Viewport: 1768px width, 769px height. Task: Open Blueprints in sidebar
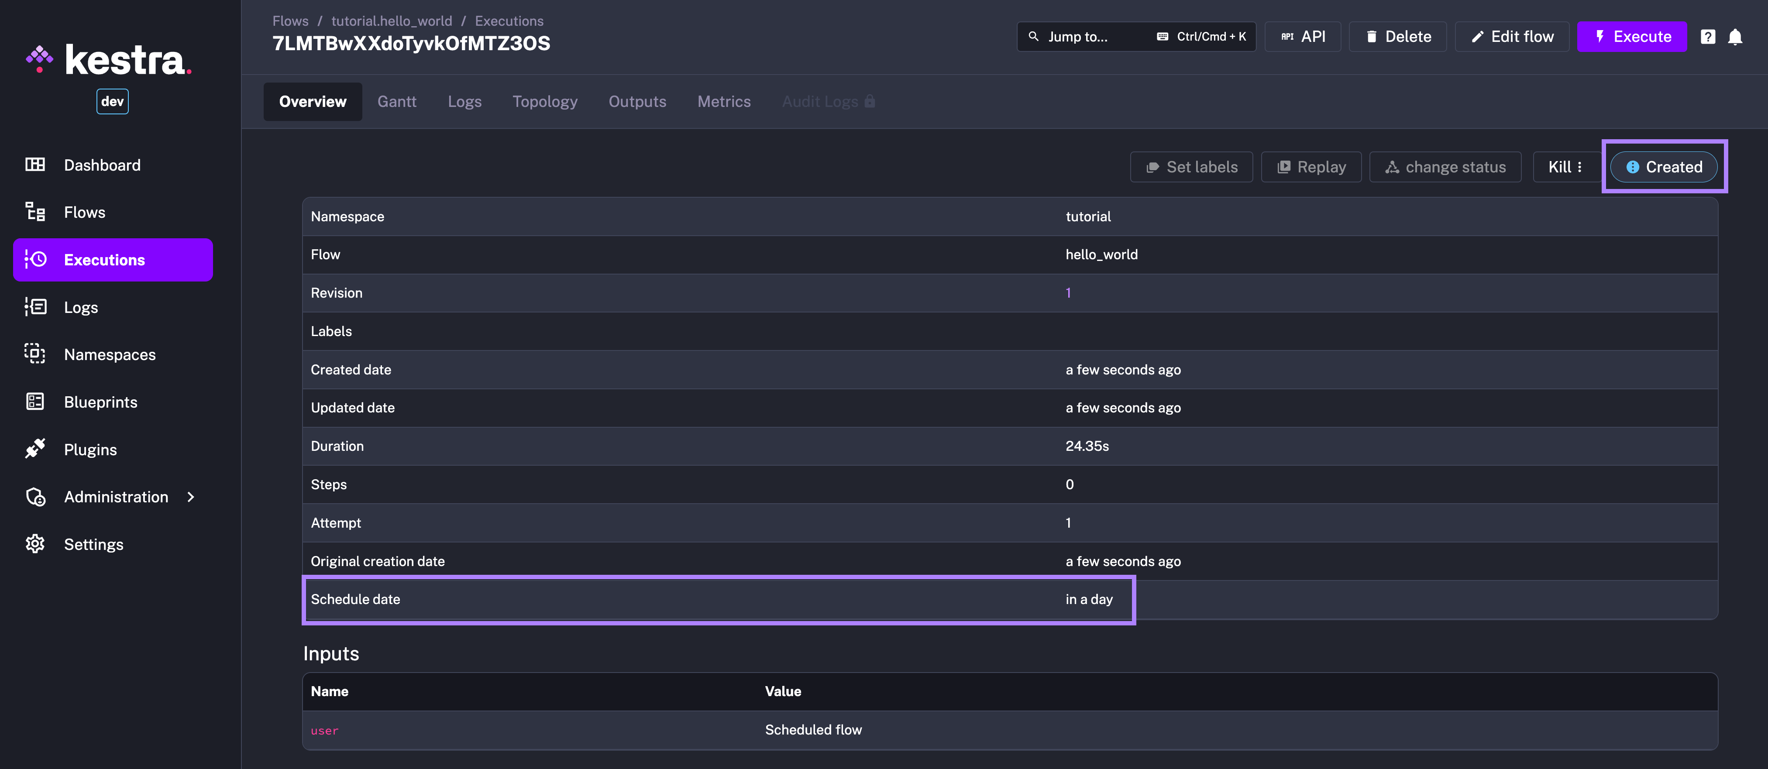point(100,403)
